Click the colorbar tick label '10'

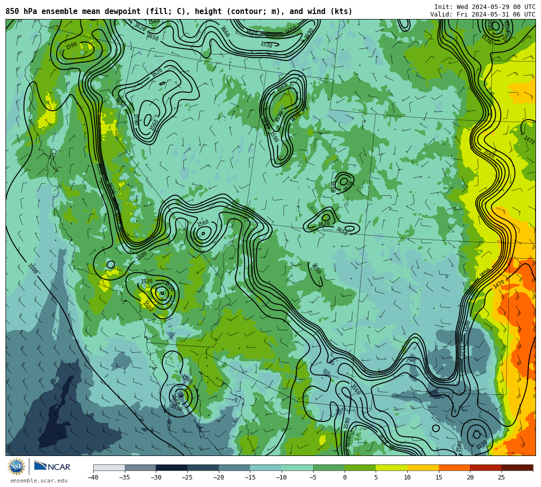point(407,477)
